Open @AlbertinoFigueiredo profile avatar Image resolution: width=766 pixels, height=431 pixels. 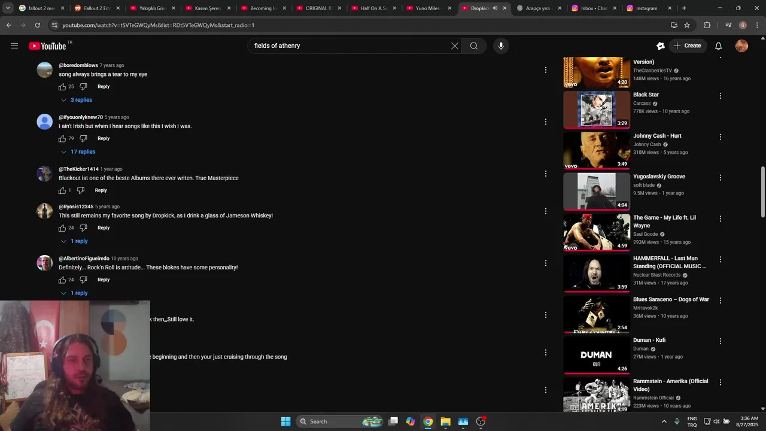(x=45, y=263)
